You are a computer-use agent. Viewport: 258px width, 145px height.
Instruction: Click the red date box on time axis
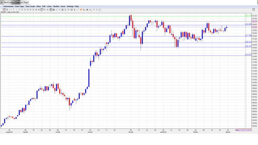[244, 130]
